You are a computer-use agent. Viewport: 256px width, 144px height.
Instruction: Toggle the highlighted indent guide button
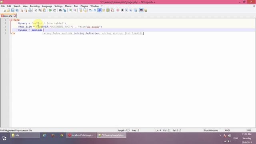click(x=100, y=10)
